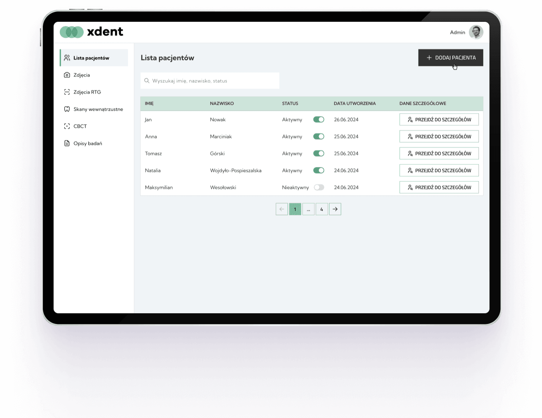Open Zdjęcia RTG in the sidebar
The image size is (542, 418).
pos(94,92)
